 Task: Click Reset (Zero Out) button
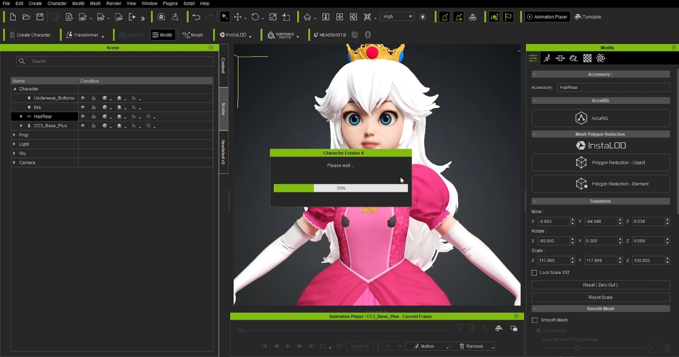(600, 285)
